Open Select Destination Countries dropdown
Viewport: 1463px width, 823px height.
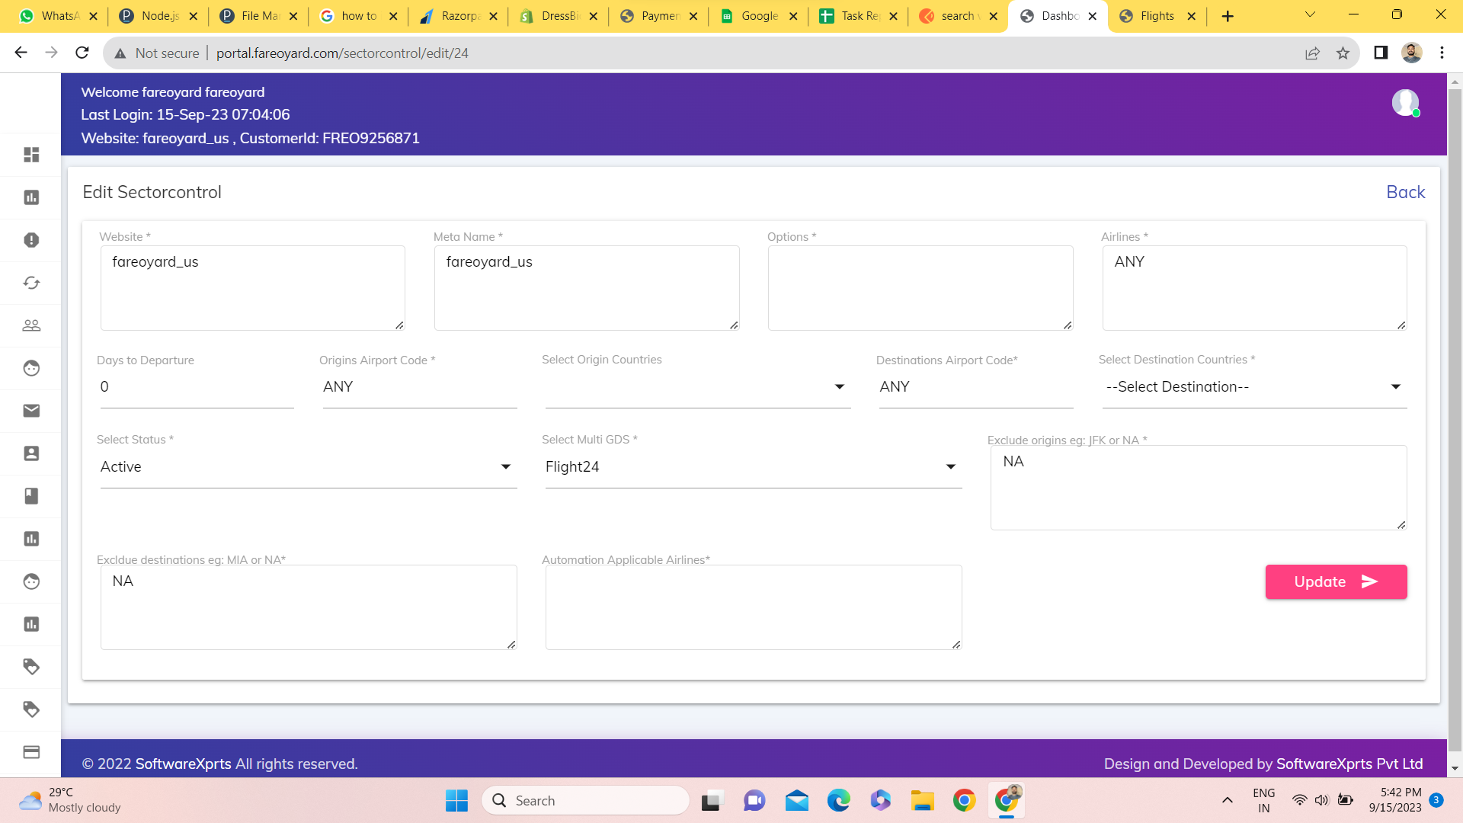(x=1253, y=387)
